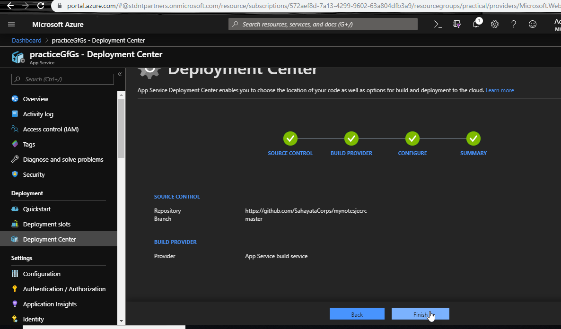Focus the sidebar Search (Ctrl+/) box
This screenshot has height=329, width=561.
tap(62, 79)
